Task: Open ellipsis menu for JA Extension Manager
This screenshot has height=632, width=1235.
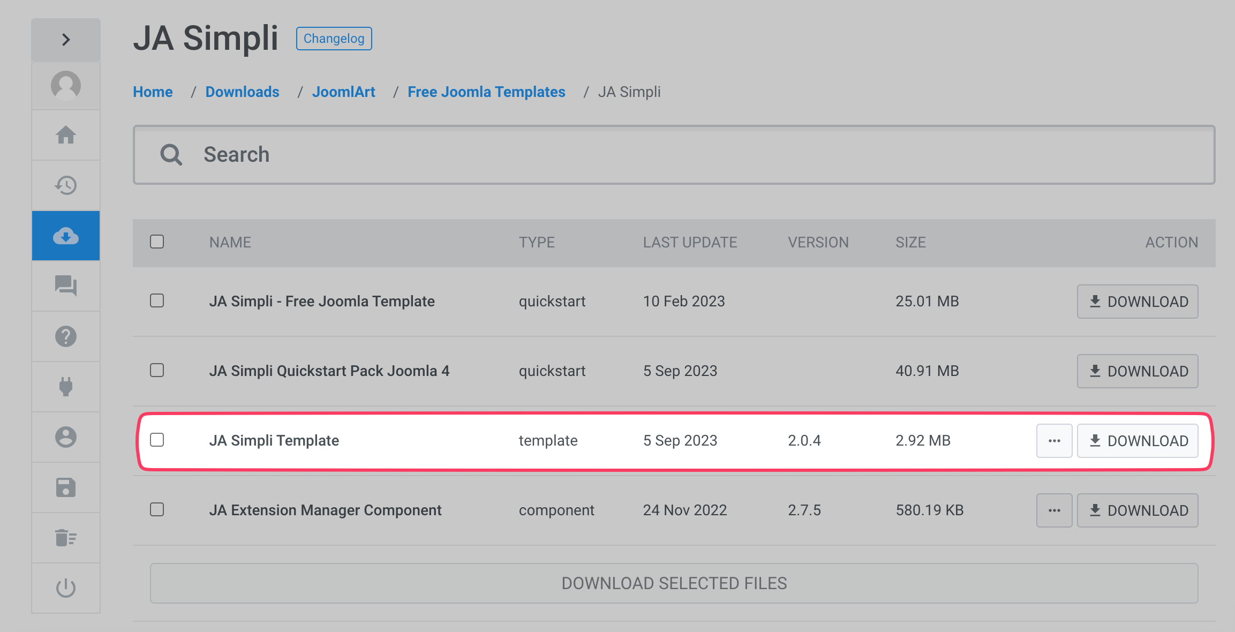Action: (1054, 510)
